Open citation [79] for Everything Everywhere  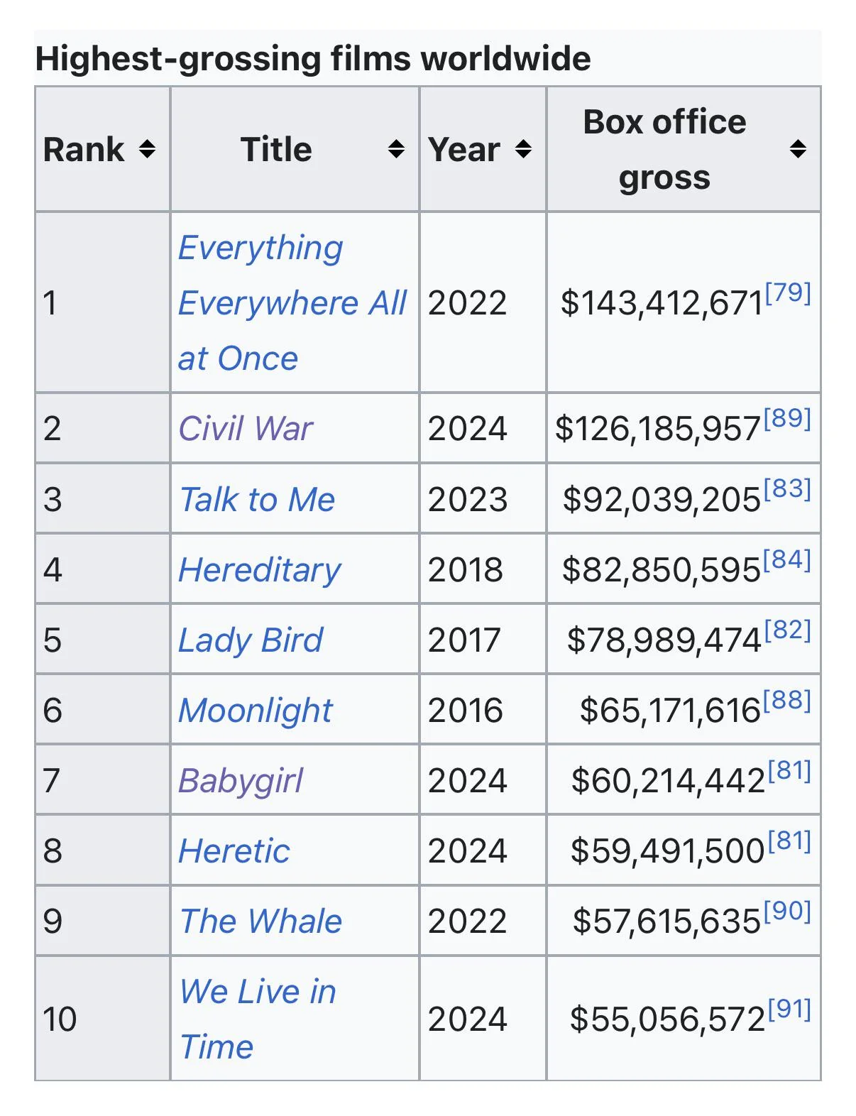788,293
